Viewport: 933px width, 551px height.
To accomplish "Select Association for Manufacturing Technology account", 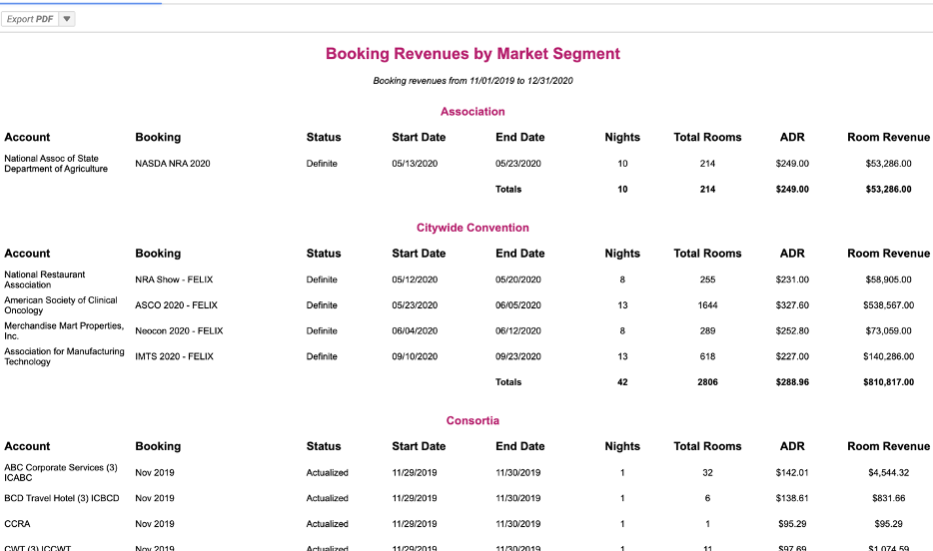I will point(64,356).
